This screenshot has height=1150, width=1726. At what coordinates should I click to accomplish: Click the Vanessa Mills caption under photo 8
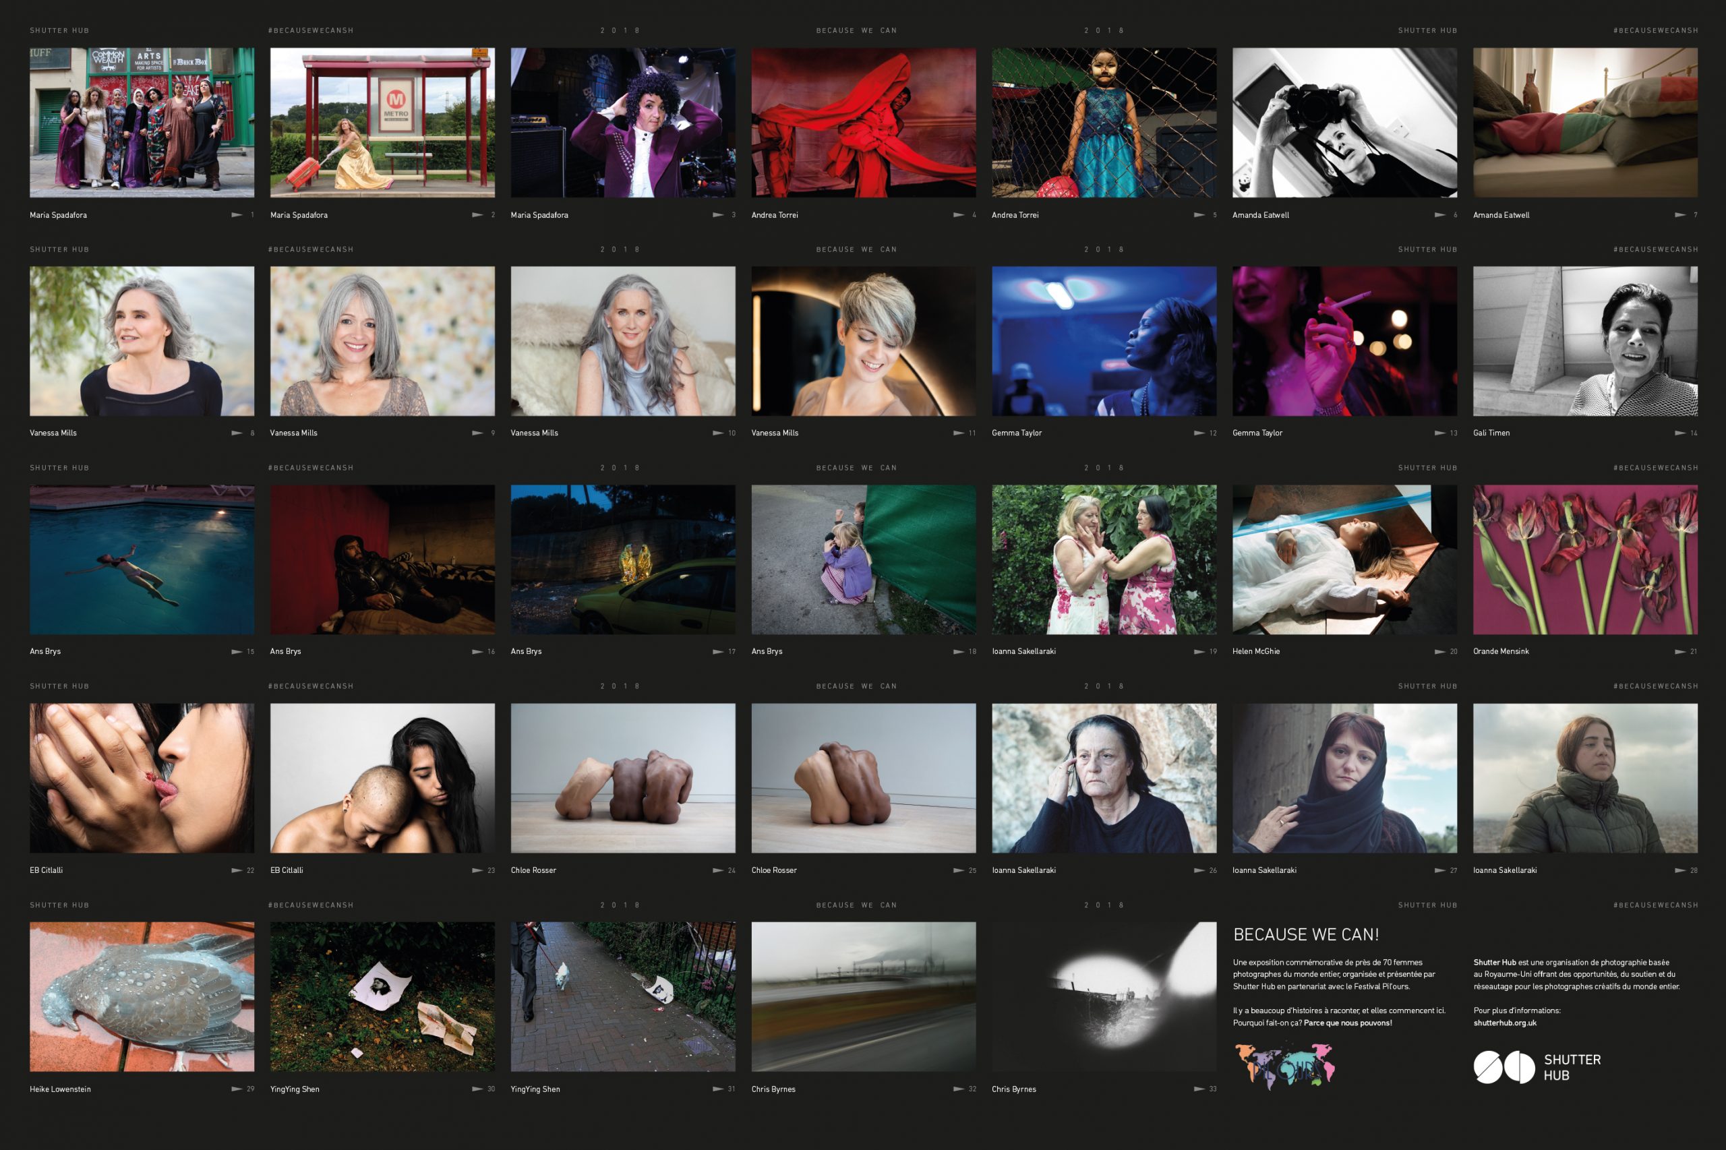[x=53, y=433]
